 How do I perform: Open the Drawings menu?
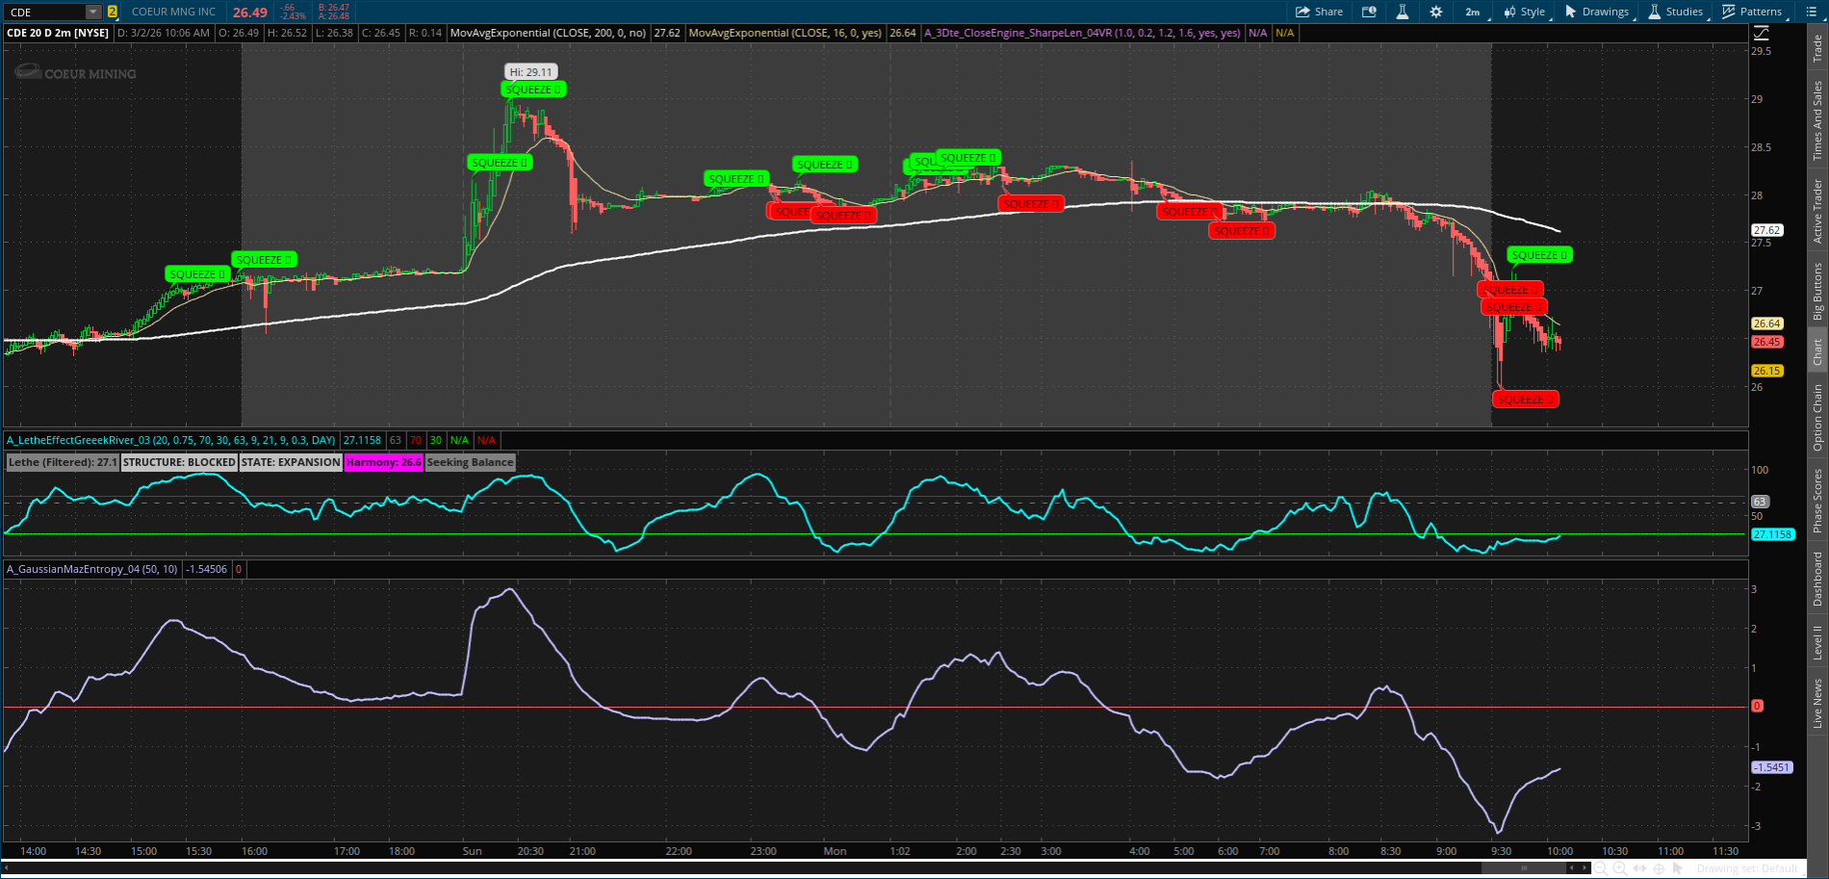coord(1597,12)
